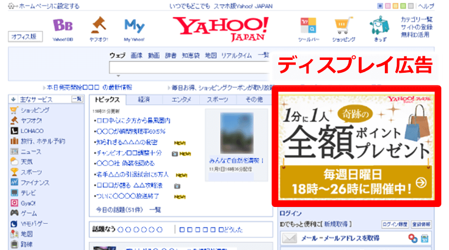
Task: Open the 一覧 button next to 主なサービス
Action: [x=77, y=99]
